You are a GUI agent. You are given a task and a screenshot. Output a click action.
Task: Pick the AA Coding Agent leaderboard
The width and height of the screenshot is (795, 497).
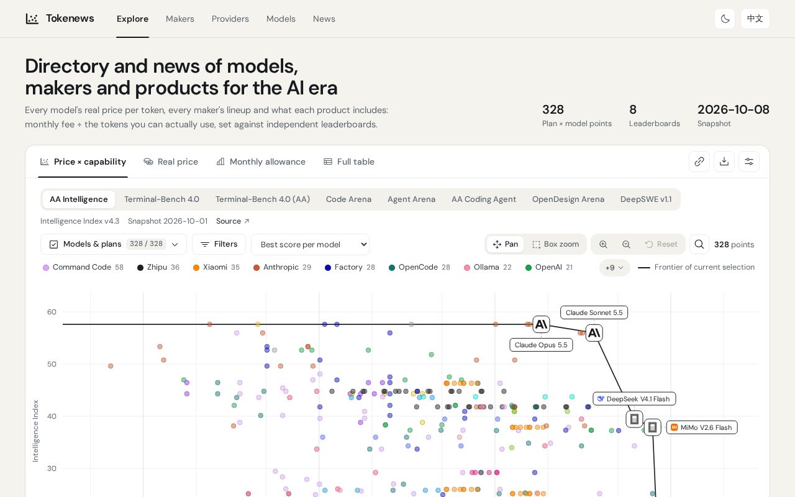[x=484, y=199]
